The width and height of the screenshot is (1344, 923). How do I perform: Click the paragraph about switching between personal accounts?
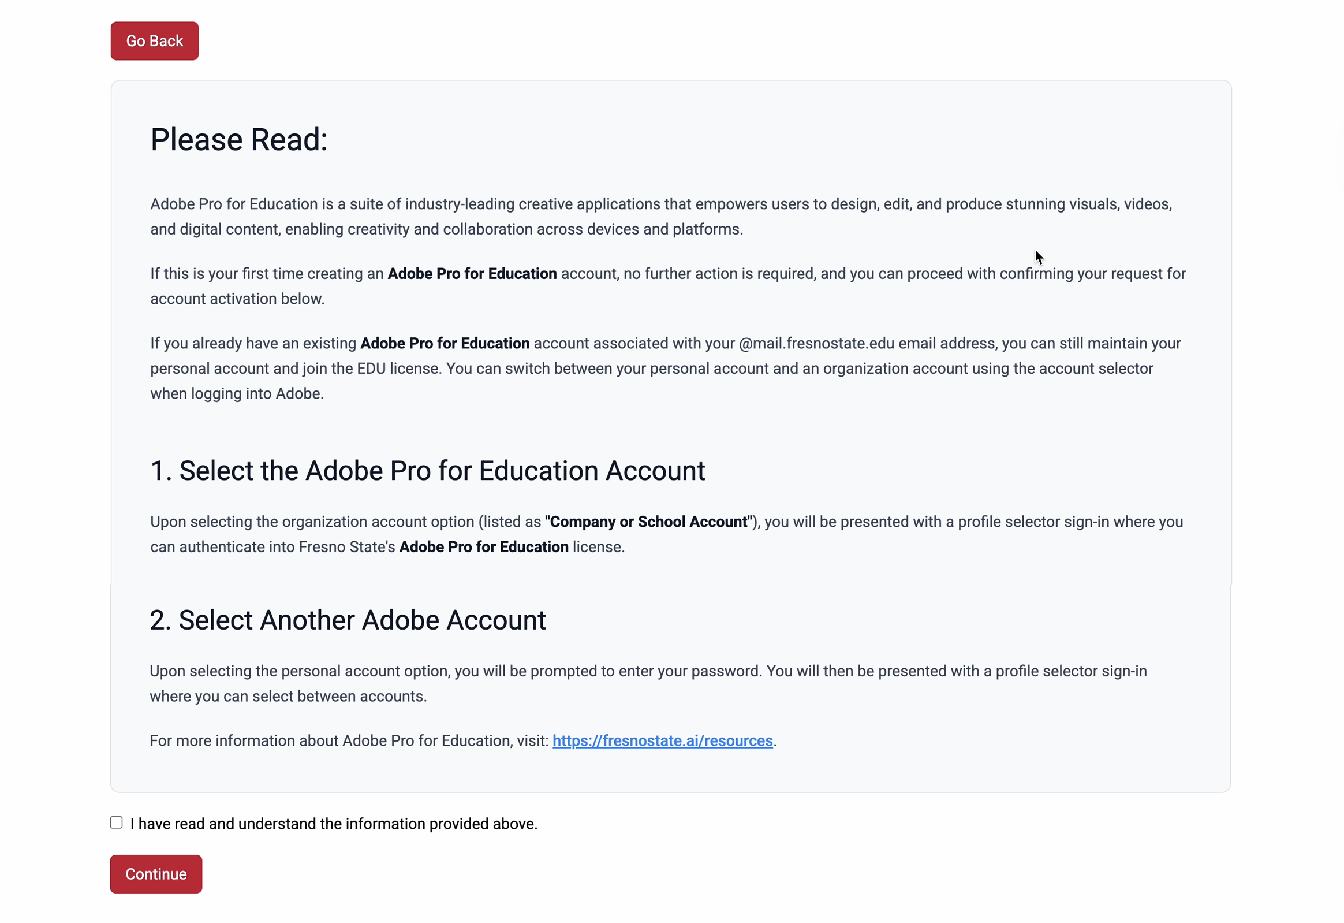(x=665, y=368)
